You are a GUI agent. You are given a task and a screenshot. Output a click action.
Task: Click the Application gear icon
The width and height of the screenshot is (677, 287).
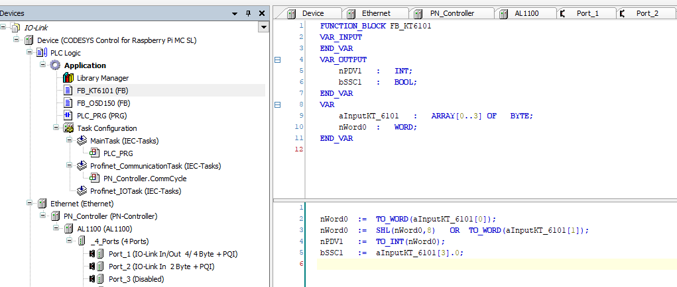[x=55, y=65]
